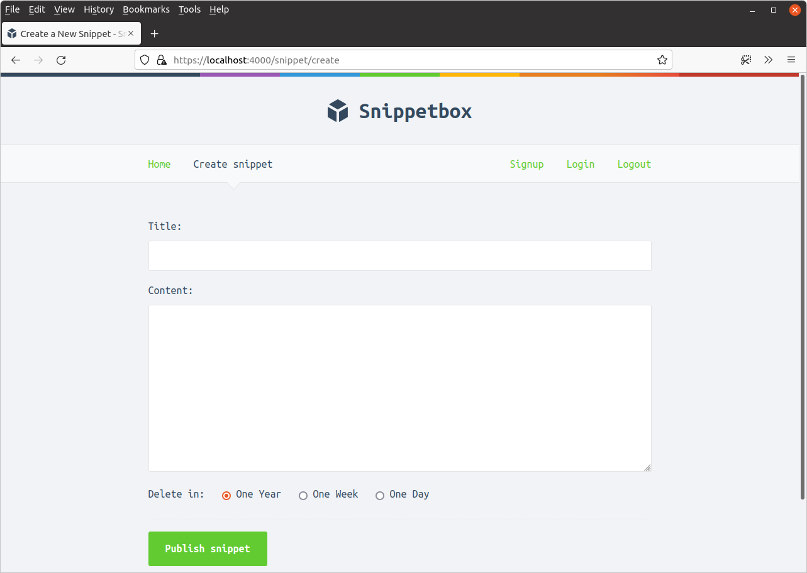Open a new tab with plus icon
The image size is (807, 573).
(155, 34)
